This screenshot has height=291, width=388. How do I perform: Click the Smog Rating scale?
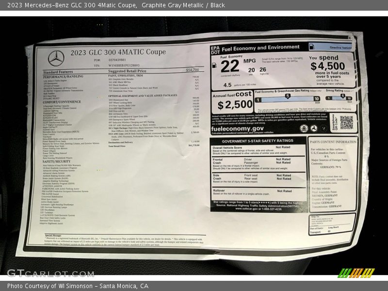pos(339,98)
